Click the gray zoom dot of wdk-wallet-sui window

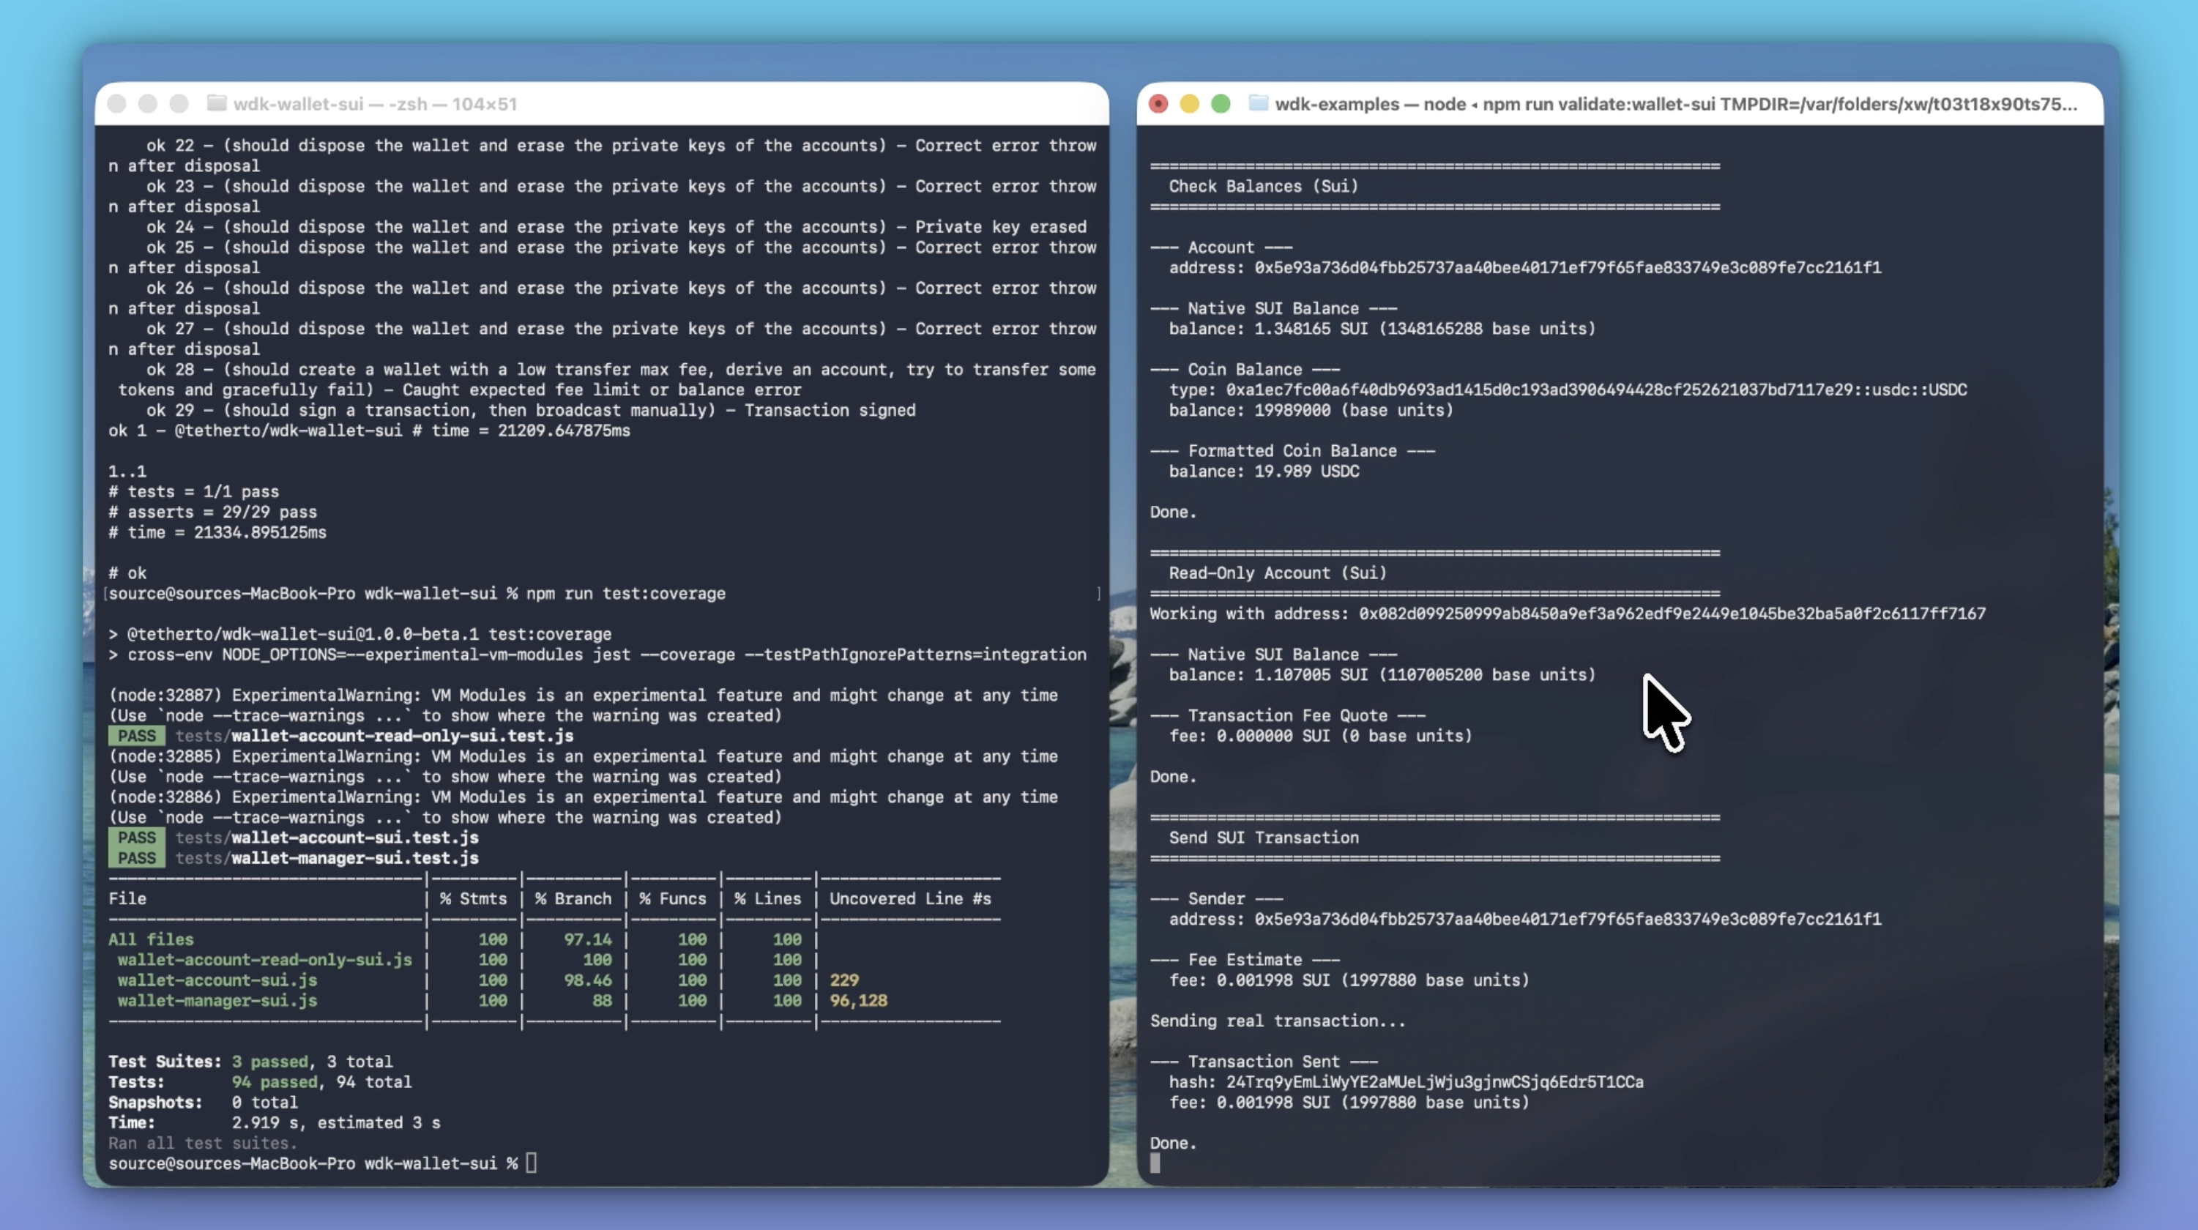pyautogui.click(x=179, y=103)
